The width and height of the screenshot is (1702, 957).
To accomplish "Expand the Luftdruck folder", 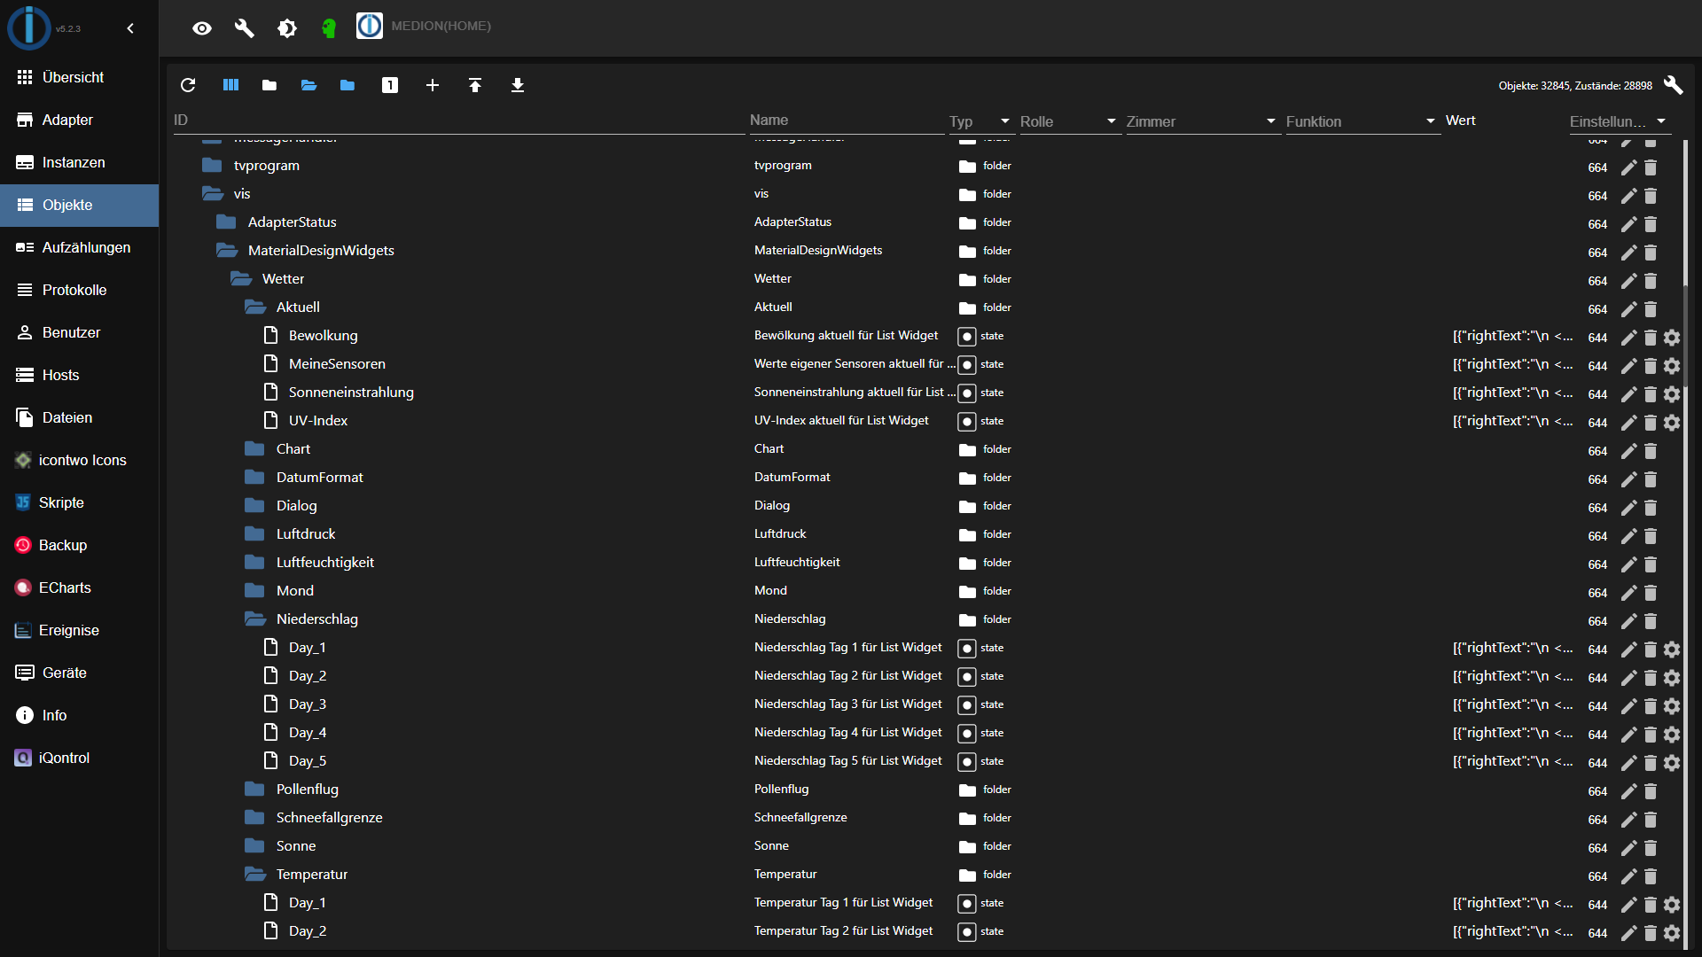I will point(254,533).
